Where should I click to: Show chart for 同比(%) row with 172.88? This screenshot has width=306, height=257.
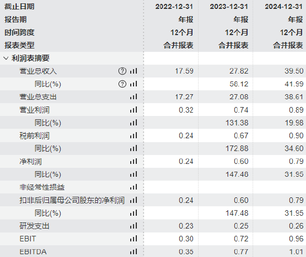click(x=134, y=148)
